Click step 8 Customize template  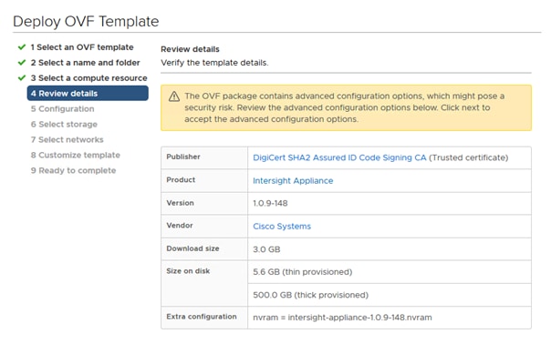pyautogui.click(x=75, y=155)
